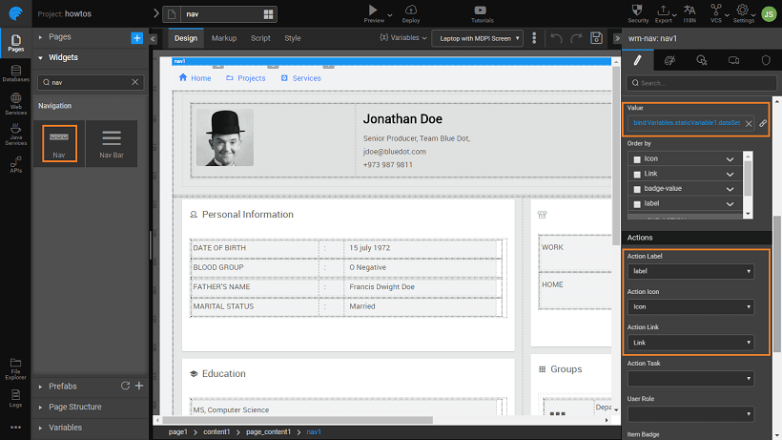Check the badge-value order-by checkbox
This screenshot has width=782, height=440.
(636, 189)
